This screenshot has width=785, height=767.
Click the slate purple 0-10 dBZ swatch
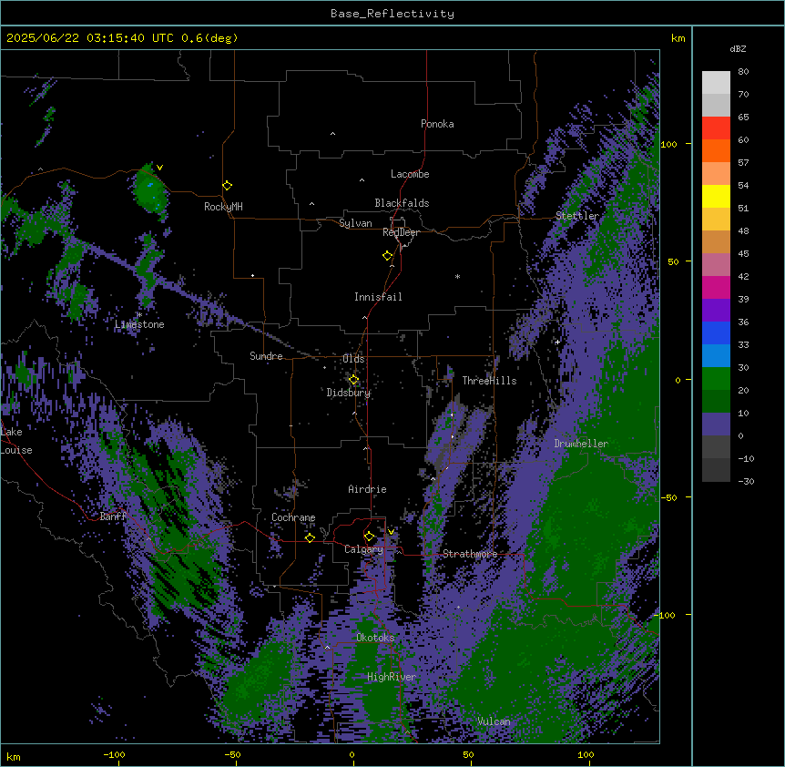pos(716,424)
